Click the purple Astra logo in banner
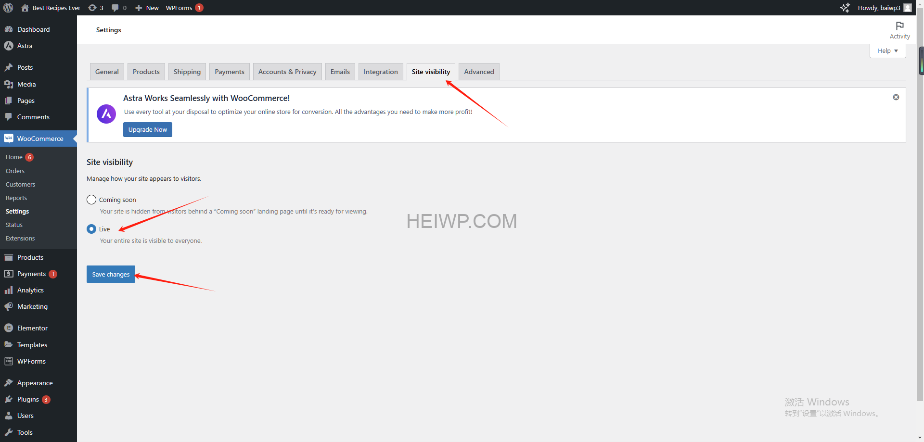 tap(106, 114)
